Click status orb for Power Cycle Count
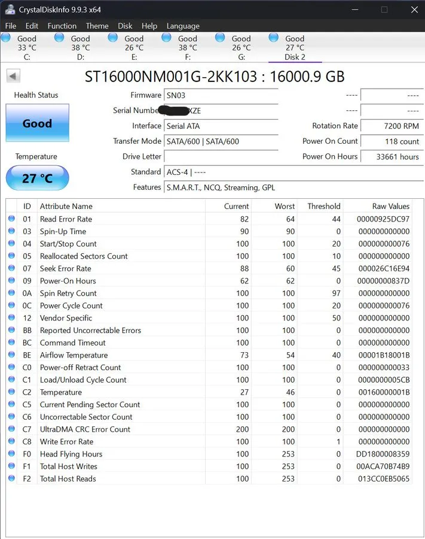425x539 pixels. [11, 305]
